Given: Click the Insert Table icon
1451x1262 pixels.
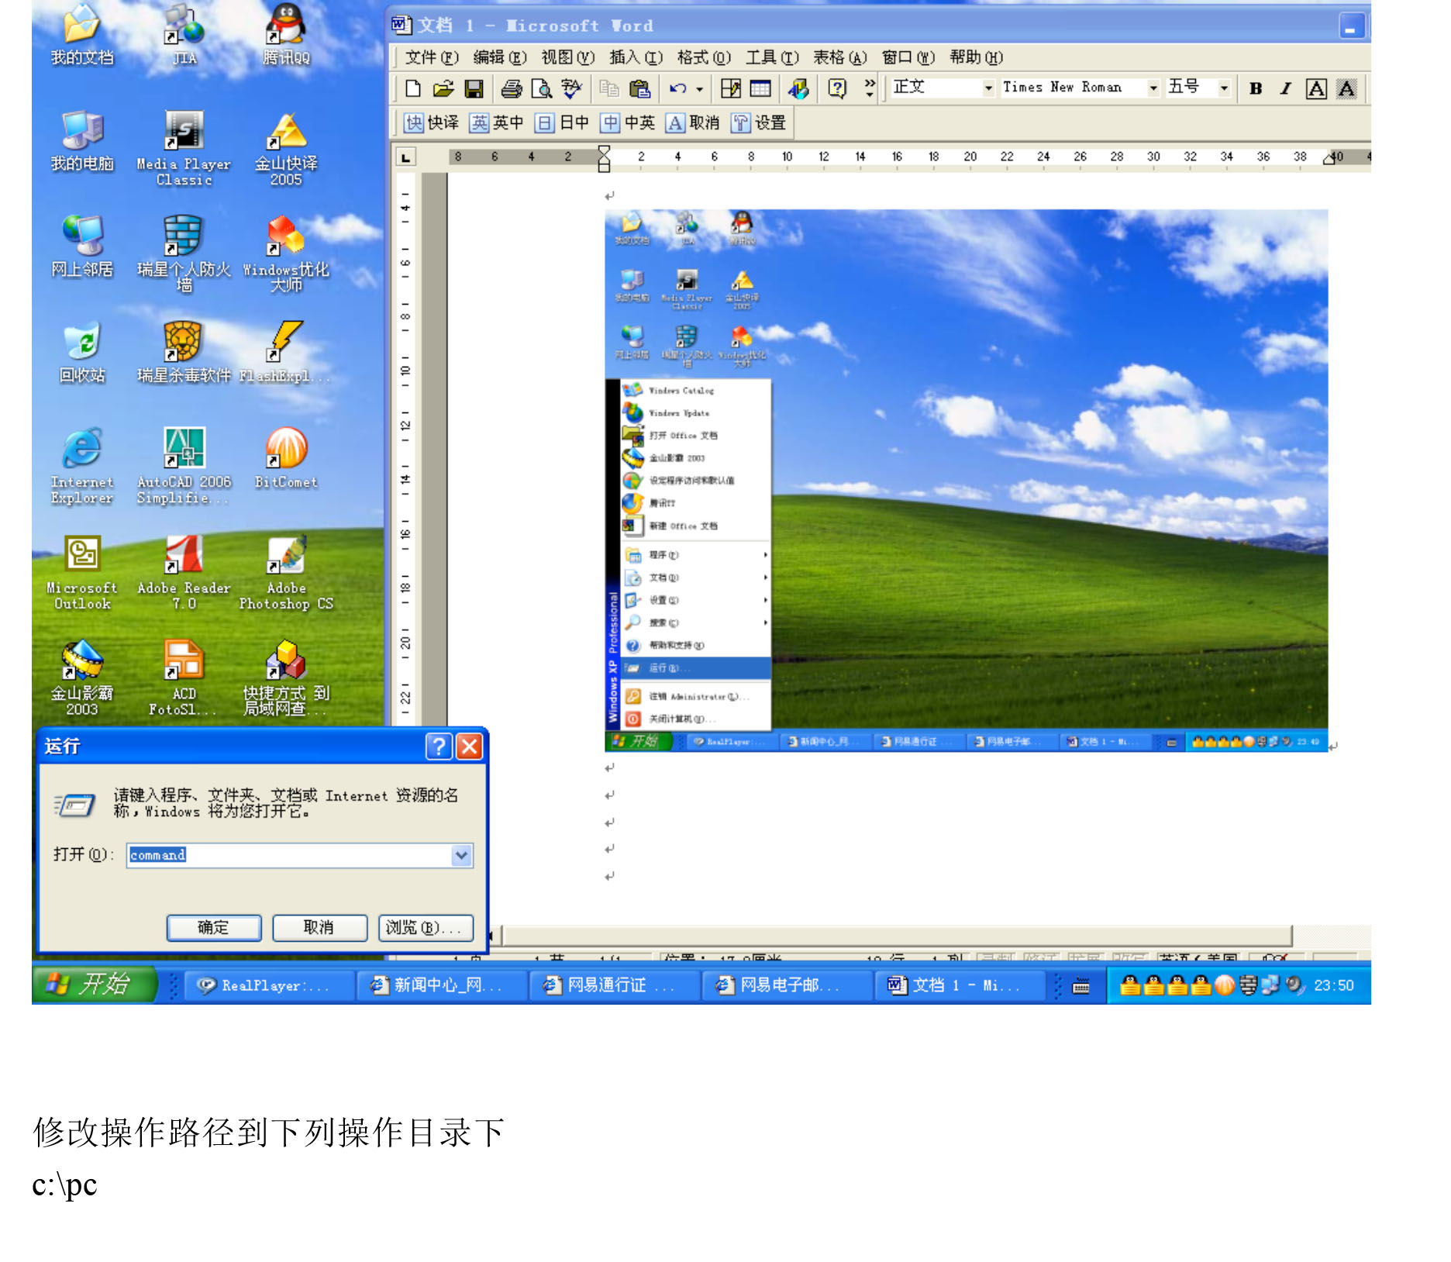Looking at the screenshot, I should [x=760, y=88].
